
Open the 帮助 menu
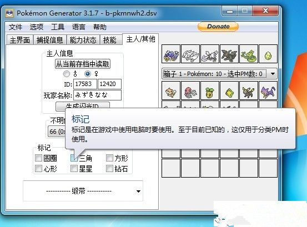[100, 27]
